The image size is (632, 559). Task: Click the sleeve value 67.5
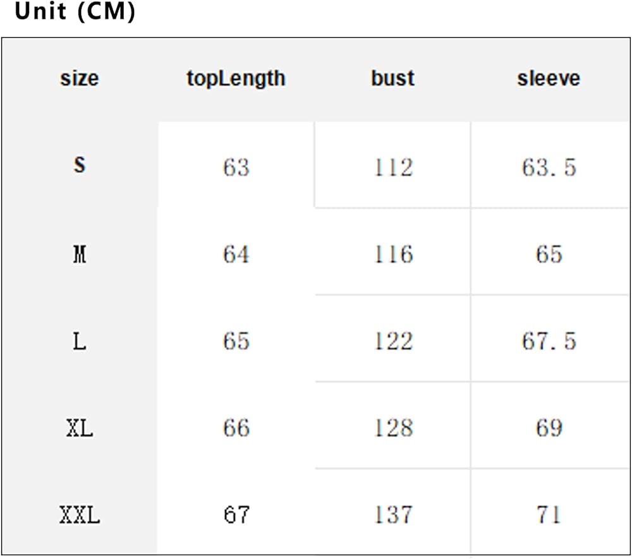549,341
